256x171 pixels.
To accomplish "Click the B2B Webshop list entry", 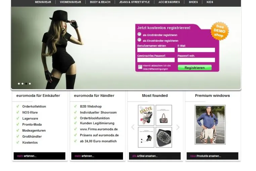I will coord(91,106).
